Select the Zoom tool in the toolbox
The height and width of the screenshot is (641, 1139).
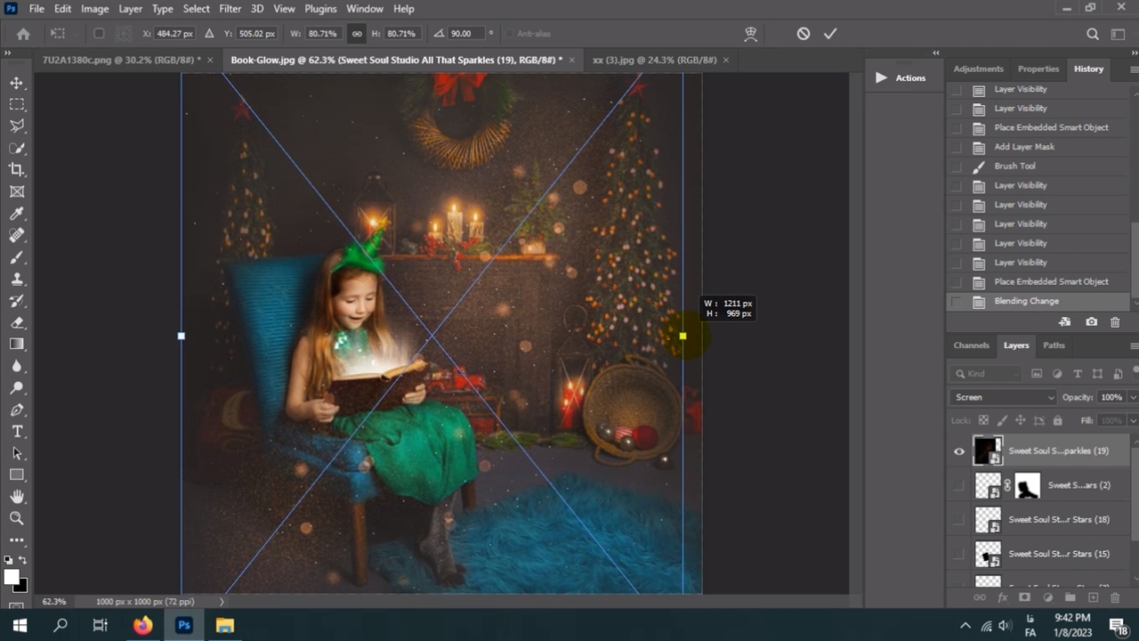[17, 518]
